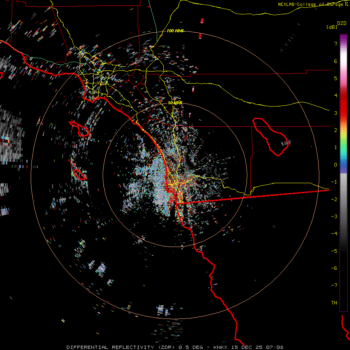Click the 0.5 DEG elevation text in caption
Screen dimensions: 350x350
191,347
